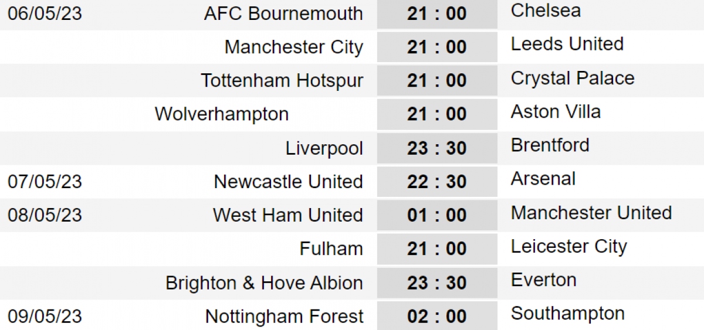Click the AFC Bournemouth team name

tap(283, 13)
